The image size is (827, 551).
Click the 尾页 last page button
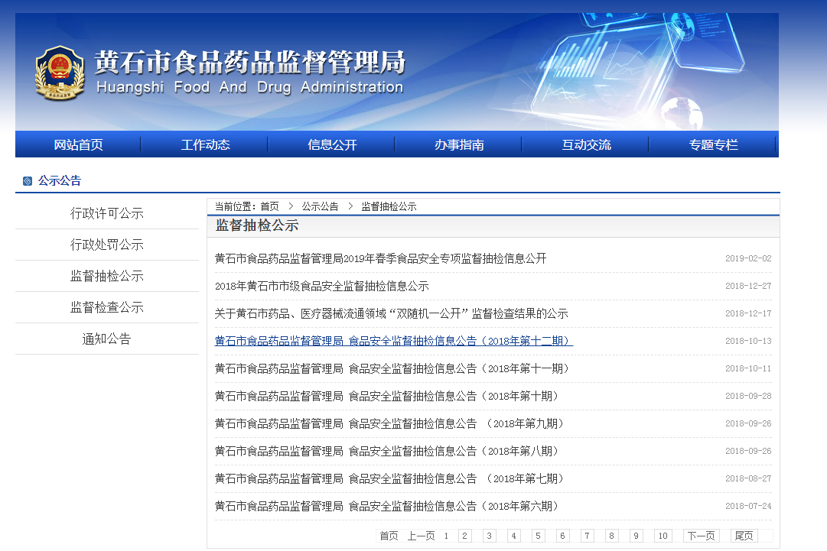pos(744,536)
